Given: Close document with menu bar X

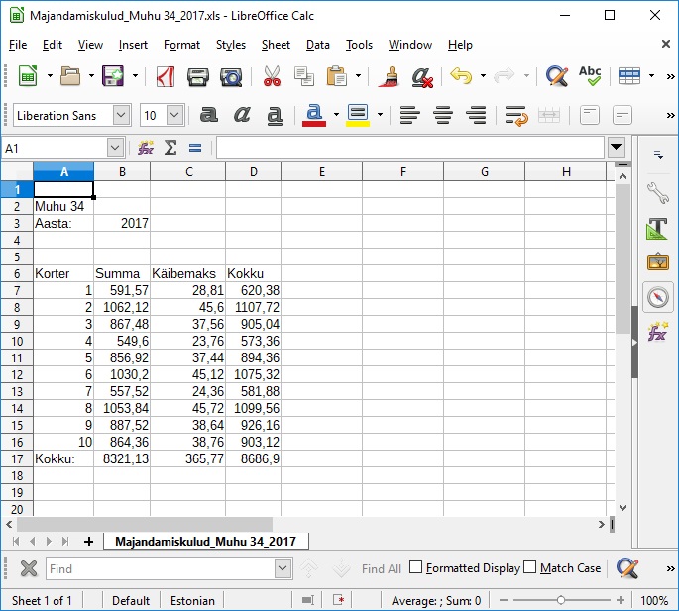Looking at the screenshot, I should pos(666,44).
